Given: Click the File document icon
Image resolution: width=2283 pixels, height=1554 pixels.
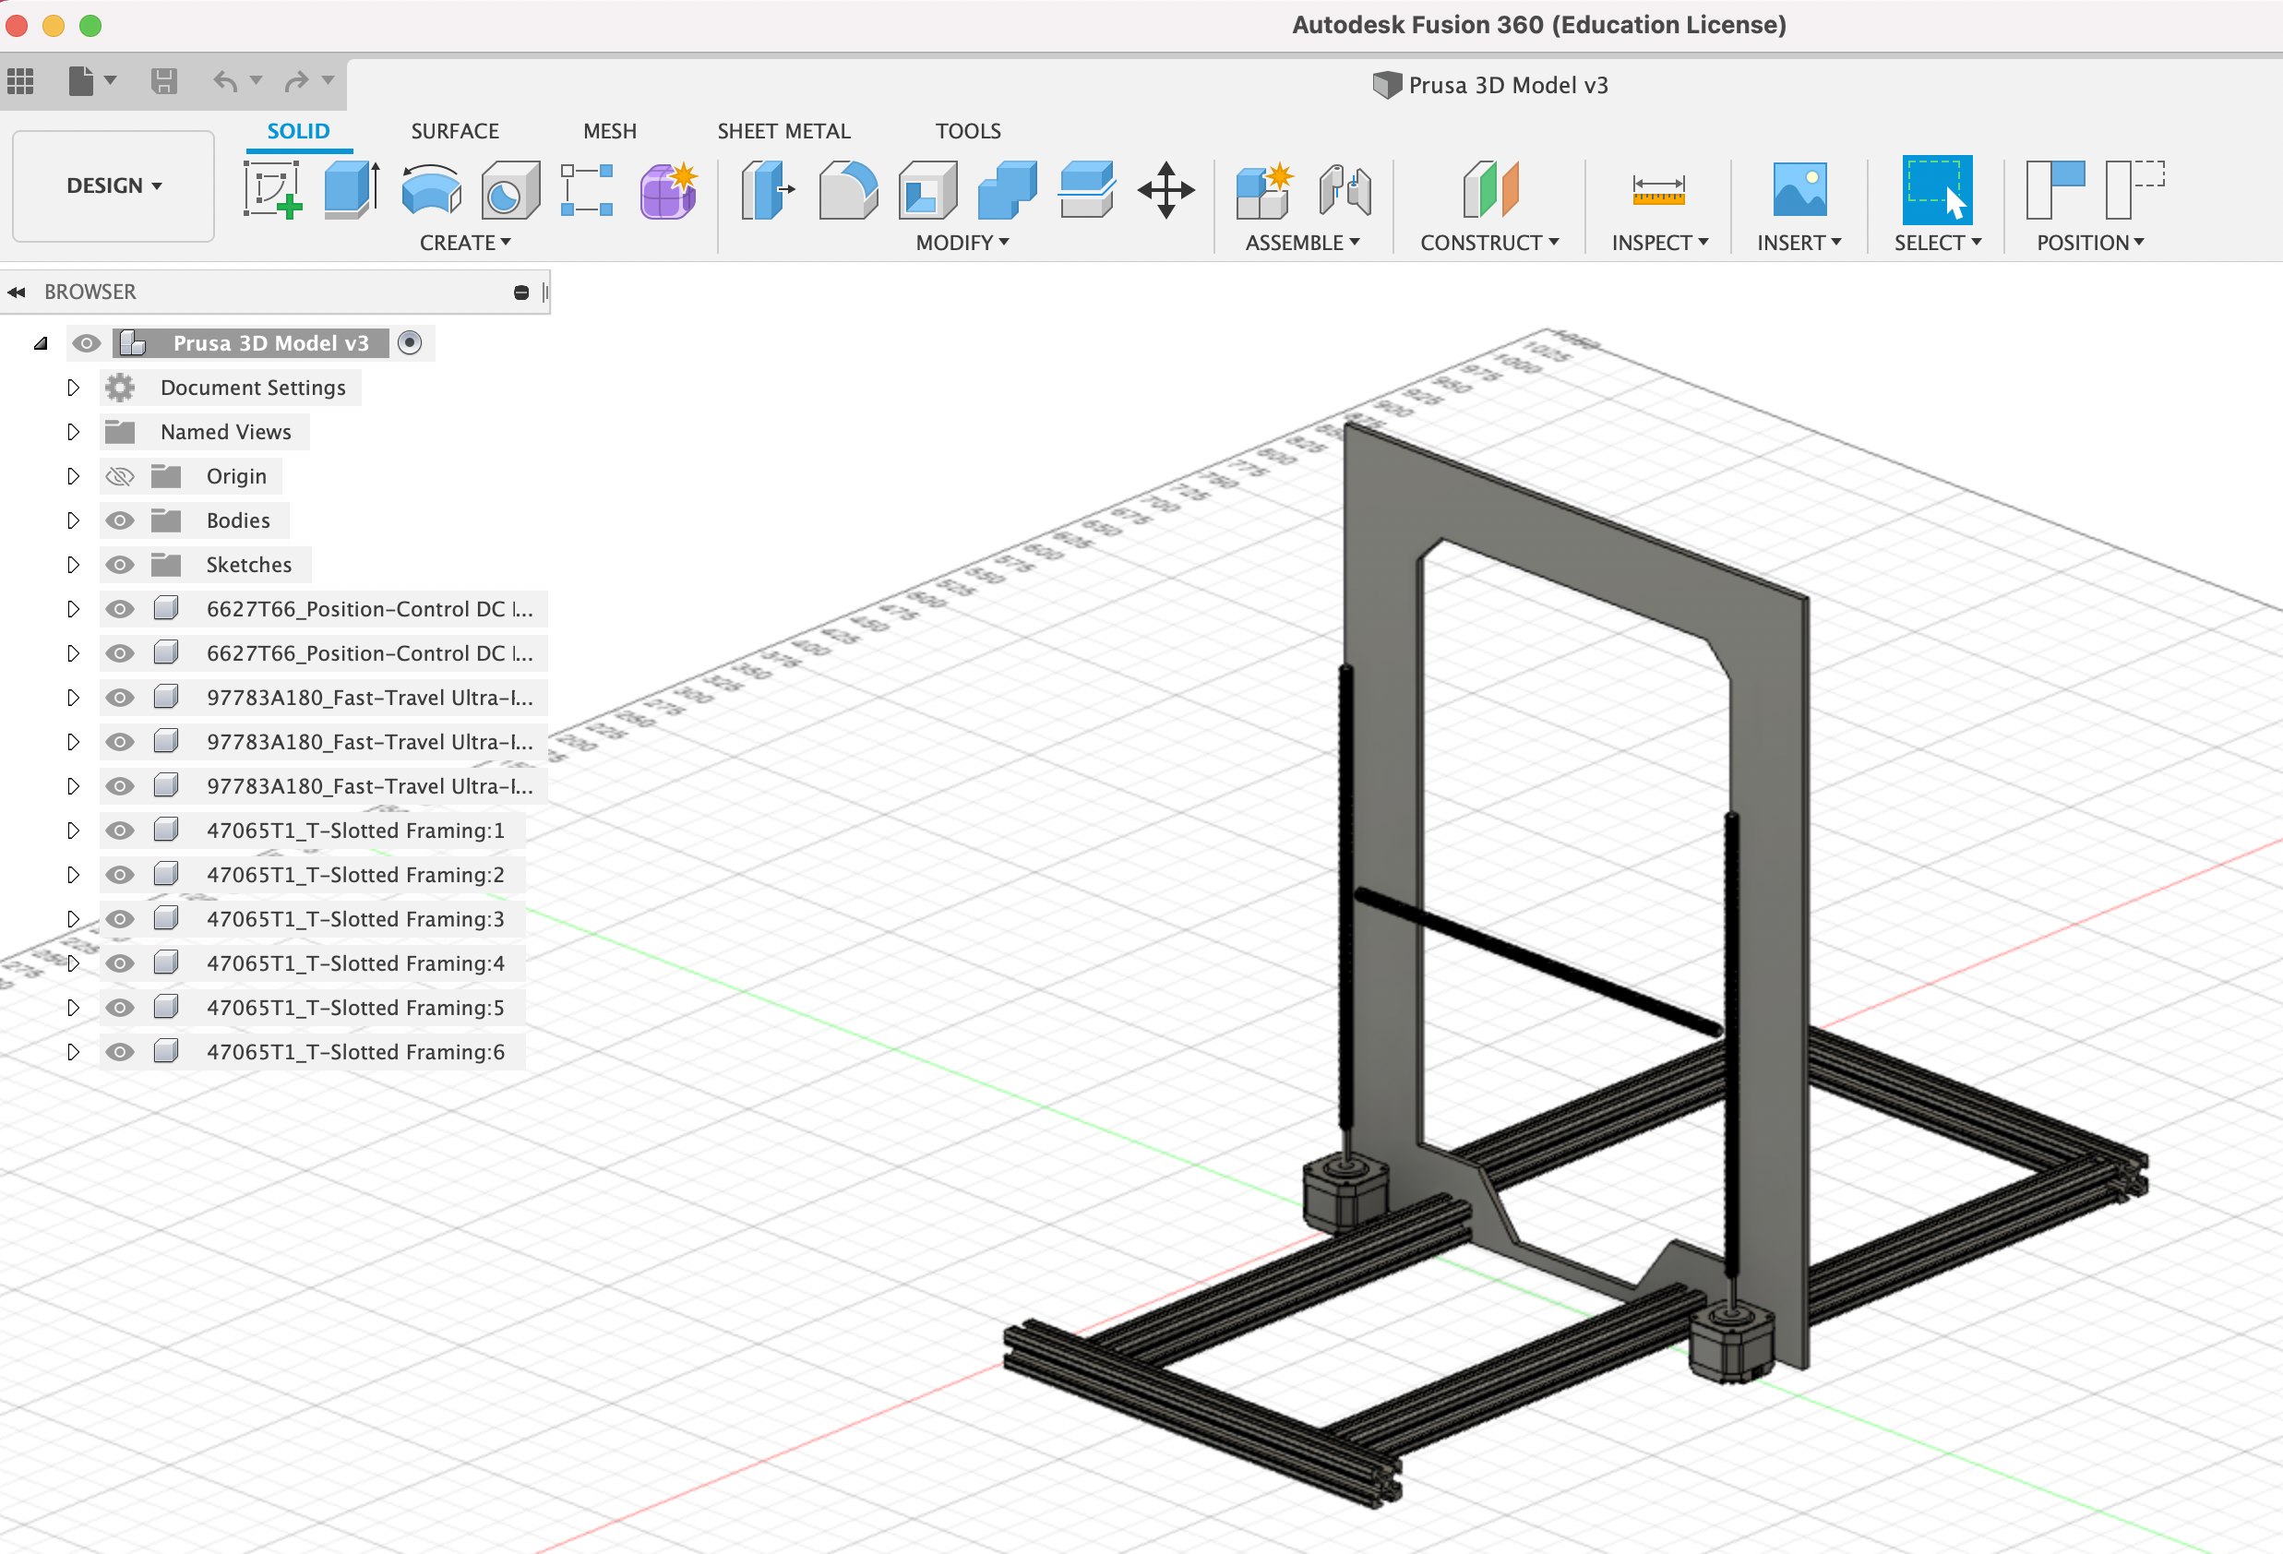Looking at the screenshot, I should click(81, 80).
